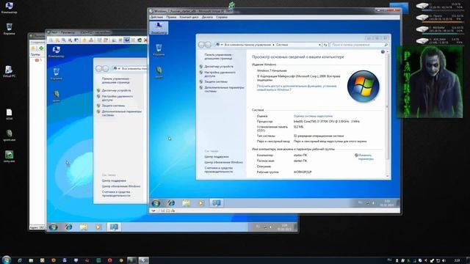Select host desktop Компьютер icon

click(x=9, y=7)
